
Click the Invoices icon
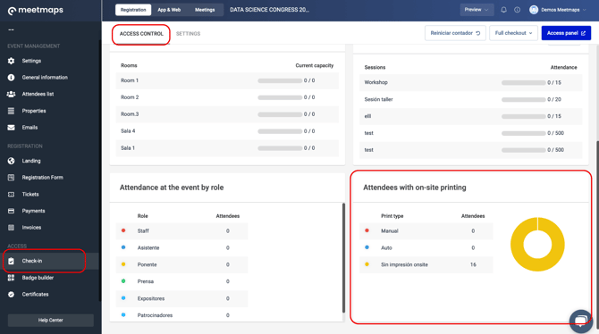click(x=11, y=228)
